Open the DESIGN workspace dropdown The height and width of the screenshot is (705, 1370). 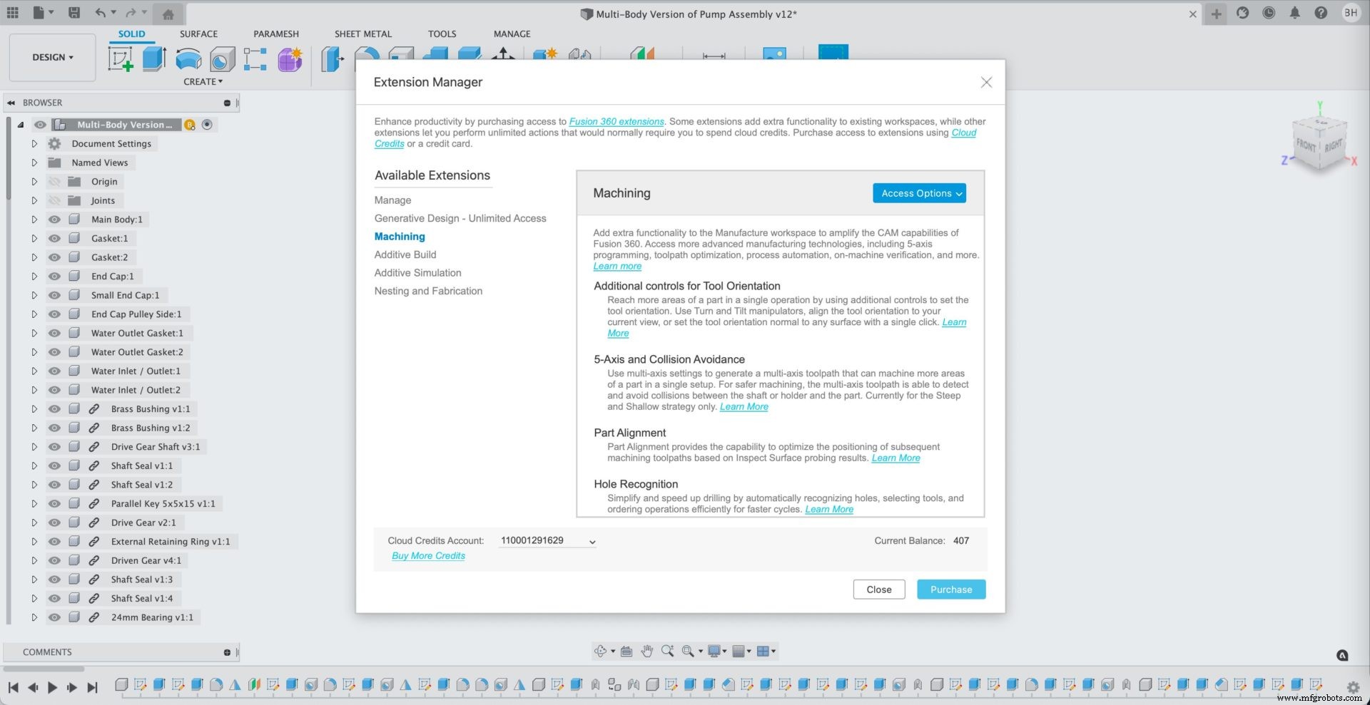tap(52, 57)
